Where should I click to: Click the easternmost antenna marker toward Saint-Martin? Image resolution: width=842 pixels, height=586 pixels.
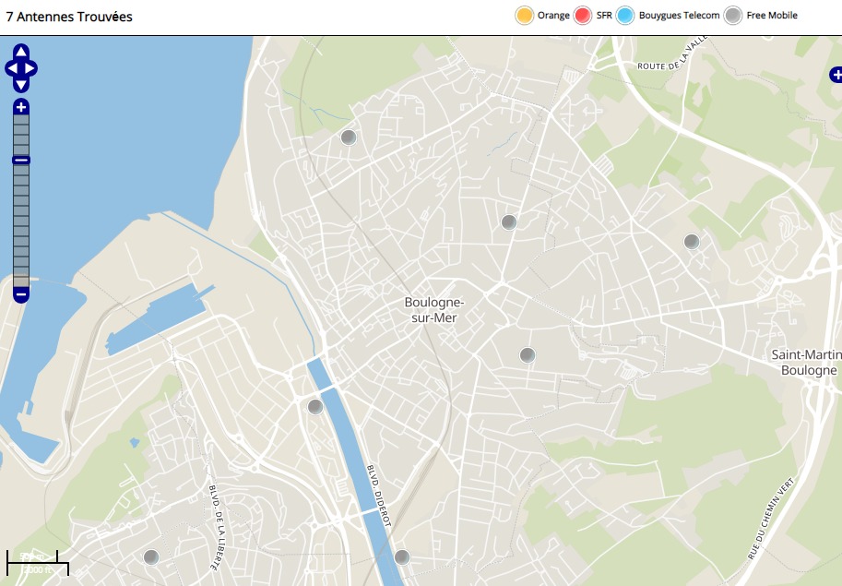692,242
